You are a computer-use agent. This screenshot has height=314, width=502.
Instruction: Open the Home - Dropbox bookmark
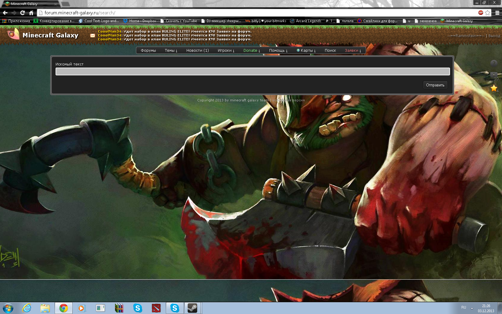point(140,21)
